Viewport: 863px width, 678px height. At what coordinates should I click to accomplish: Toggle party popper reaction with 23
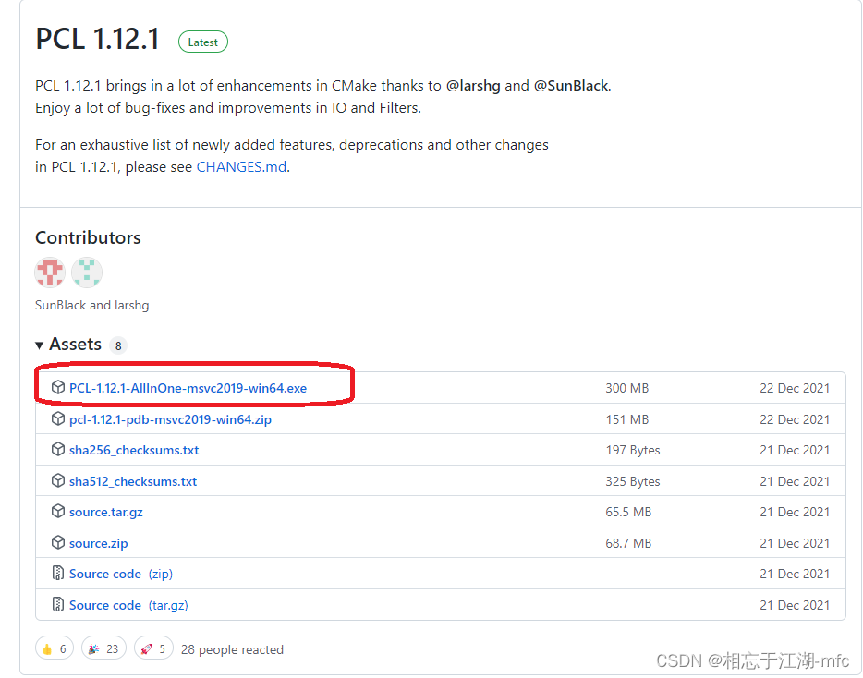tap(104, 648)
